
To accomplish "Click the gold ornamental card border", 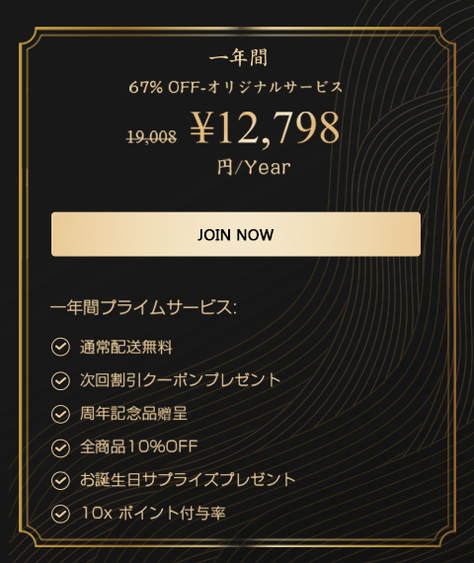I will tap(237, 28).
